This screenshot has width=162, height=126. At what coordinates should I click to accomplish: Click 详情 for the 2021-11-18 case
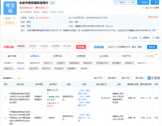(156, 98)
